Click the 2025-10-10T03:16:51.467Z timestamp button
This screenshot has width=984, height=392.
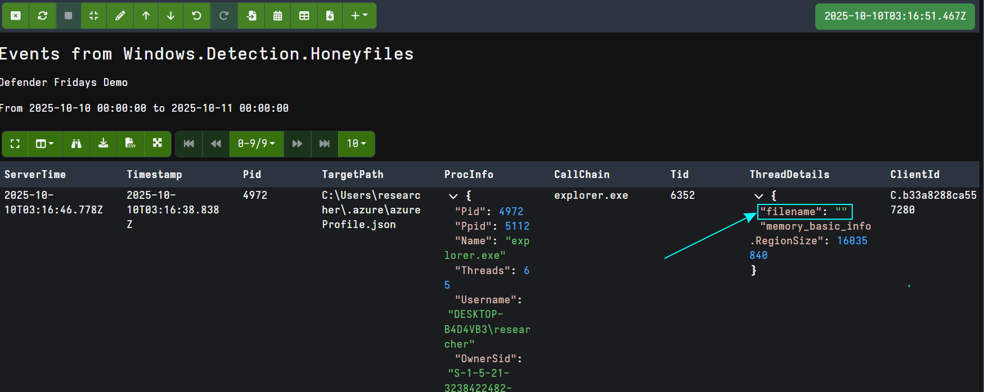895,16
